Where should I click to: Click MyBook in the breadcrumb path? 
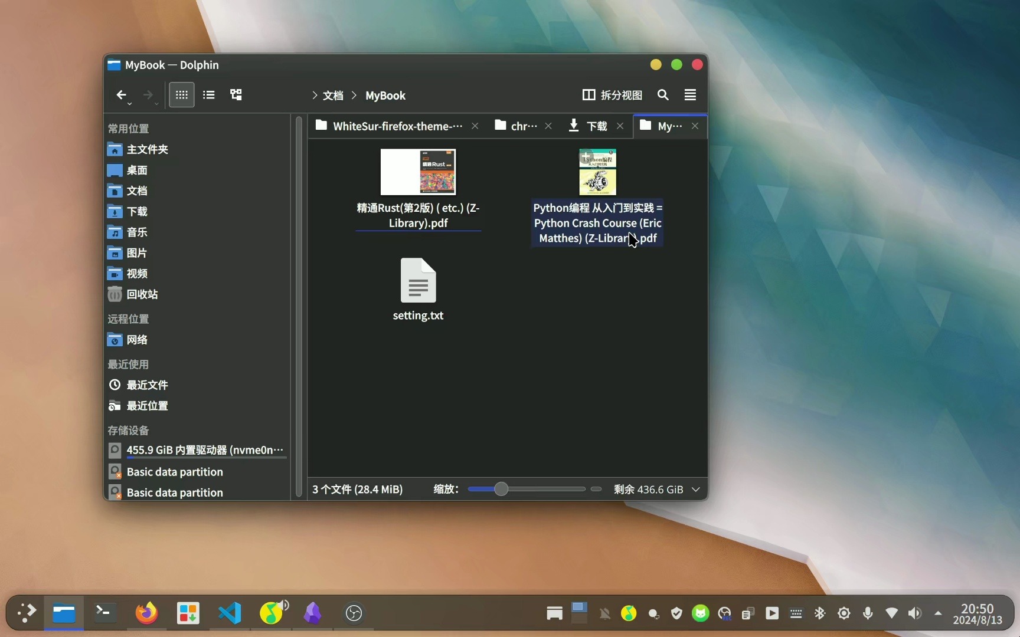click(385, 96)
